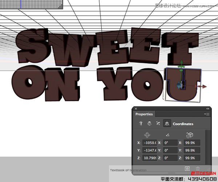The width and height of the screenshot is (218, 182).
Task: Click the scale cube icon above the scale fields
Action: pos(189,135)
